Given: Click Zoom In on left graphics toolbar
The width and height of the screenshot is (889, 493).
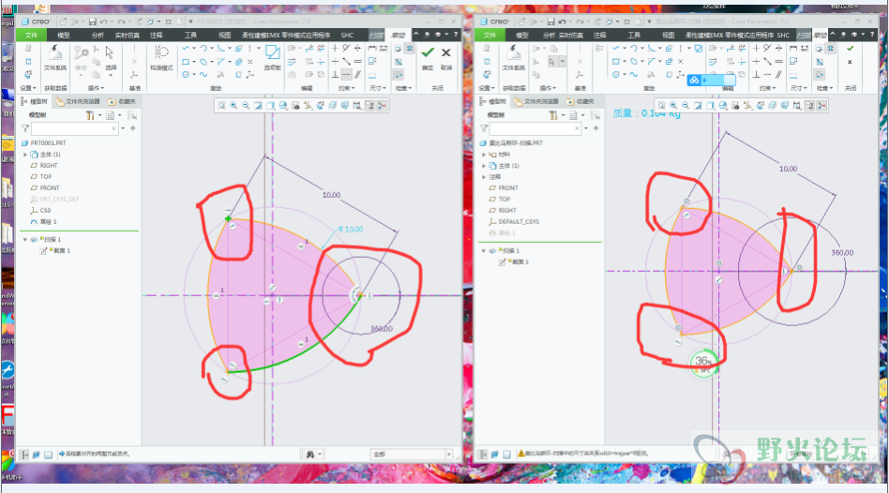Looking at the screenshot, I should (x=234, y=105).
